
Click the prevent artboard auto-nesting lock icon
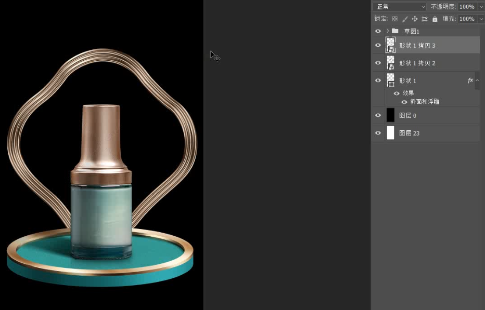coord(425,19)
